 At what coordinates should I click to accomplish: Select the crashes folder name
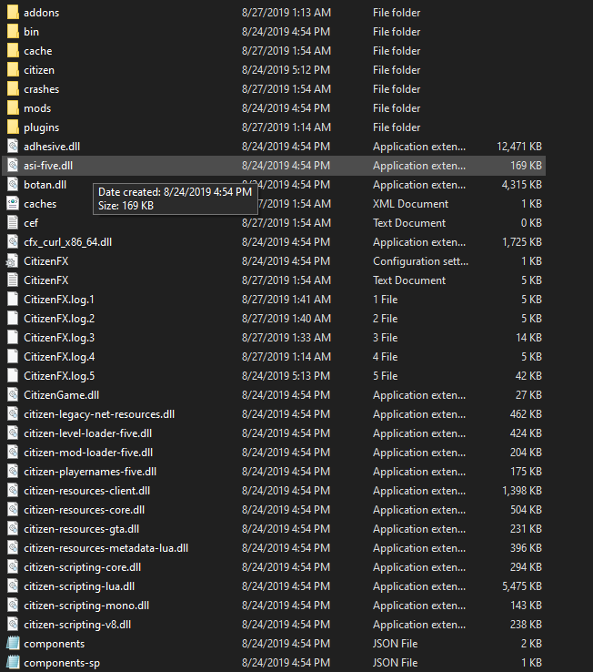[42, 89]
